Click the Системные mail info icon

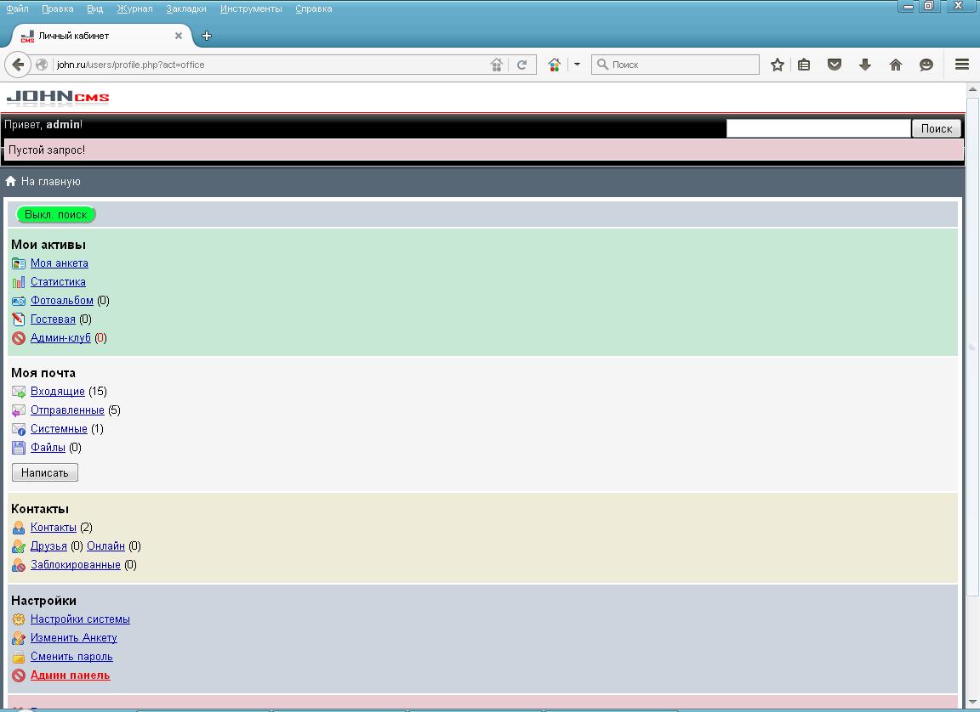tap(19, 429)
